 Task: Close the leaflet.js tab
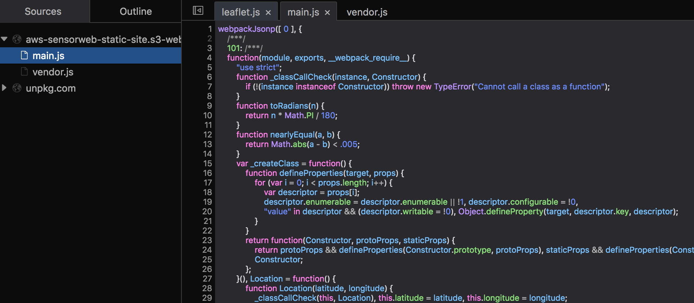(x=268, y=13)
